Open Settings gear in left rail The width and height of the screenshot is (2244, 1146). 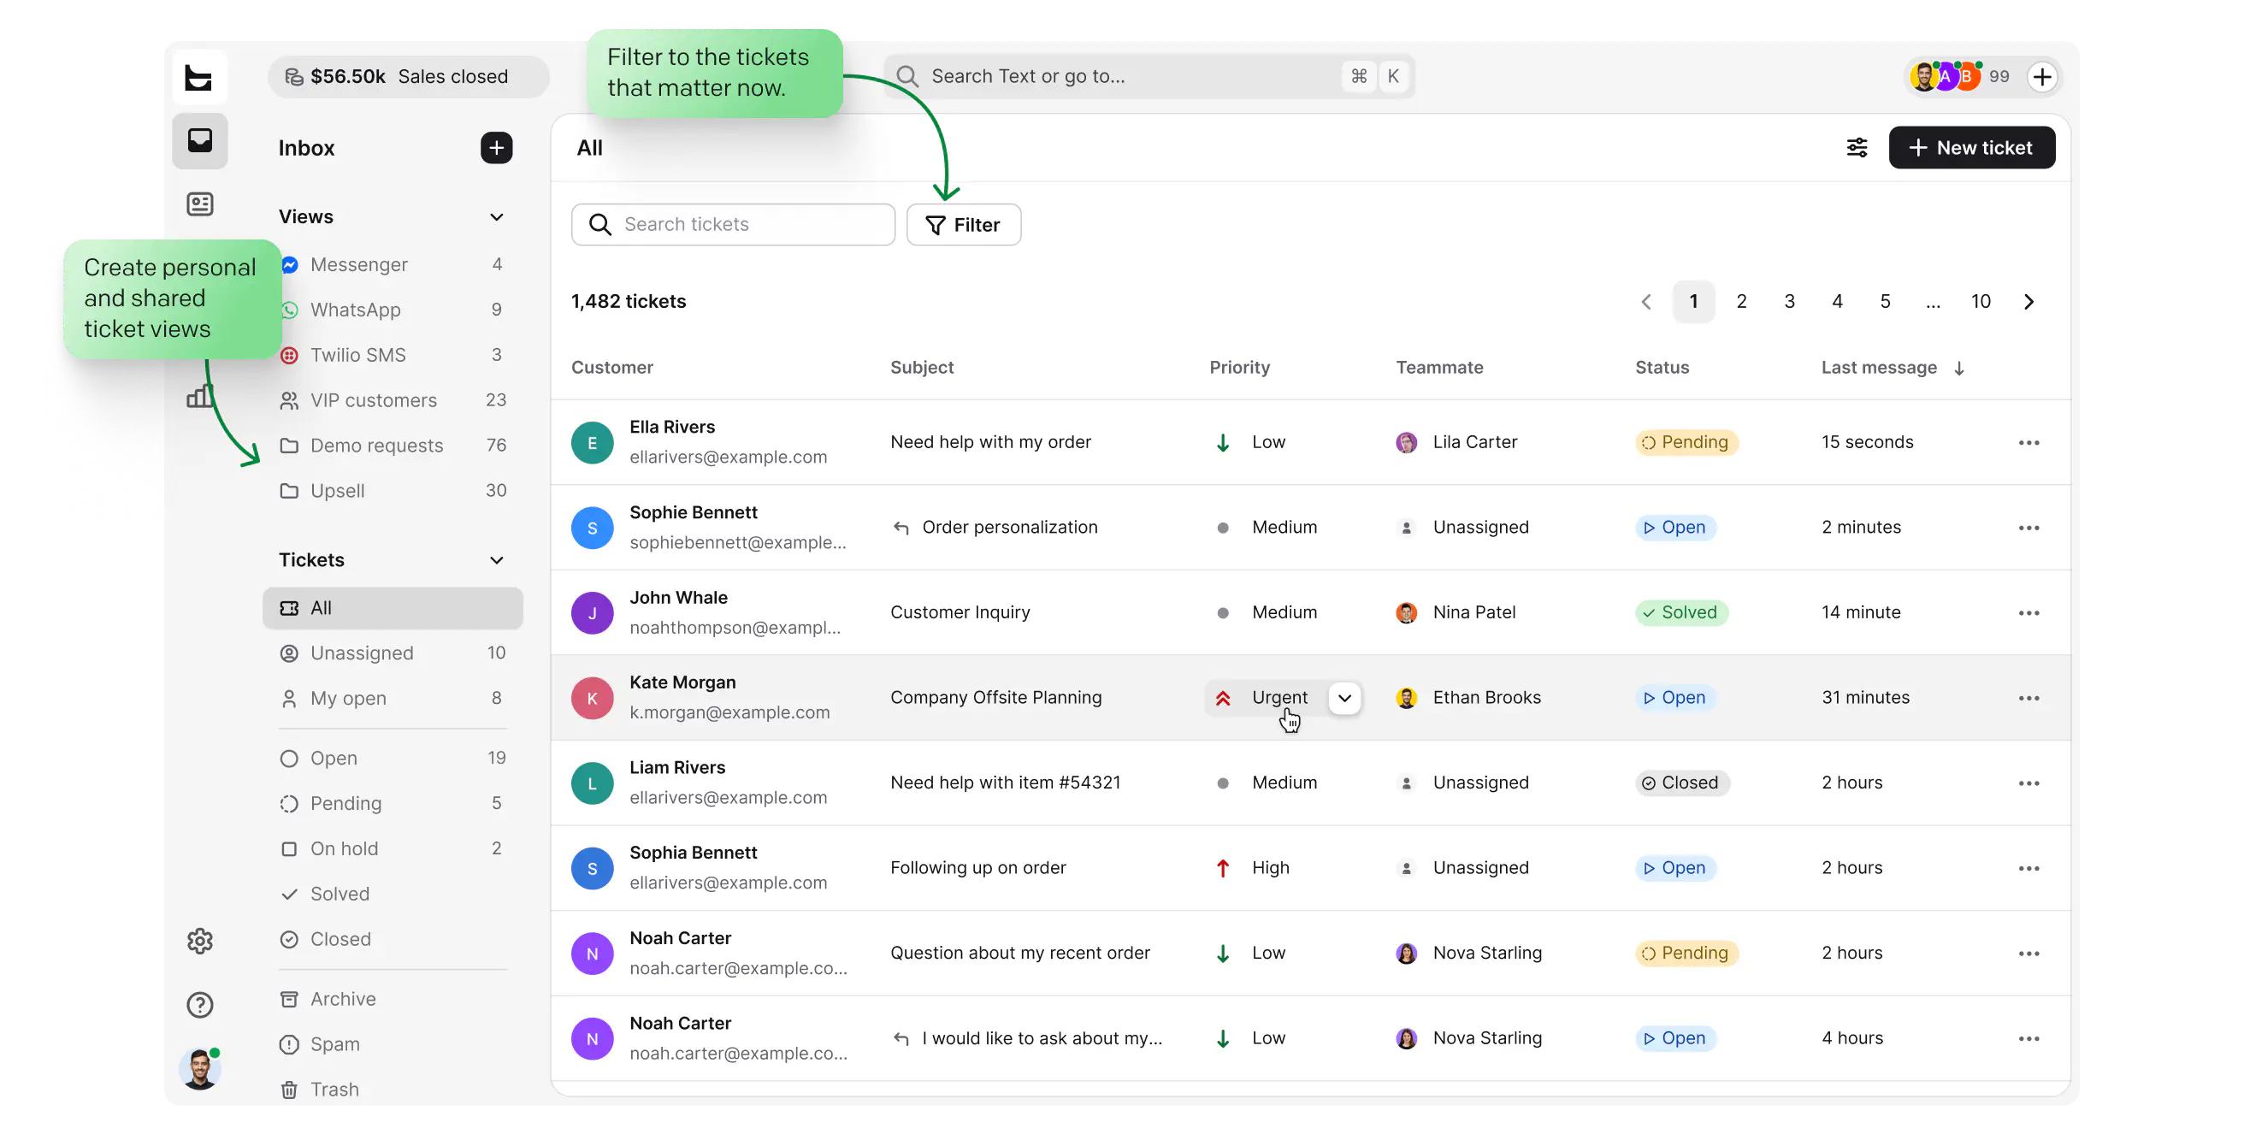click(x=199, y=942)
